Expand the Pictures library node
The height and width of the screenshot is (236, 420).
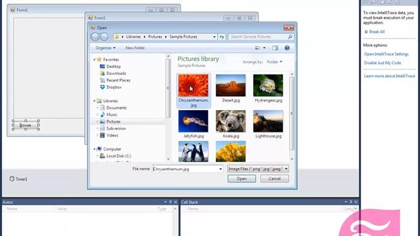click(x=98, y=121)
